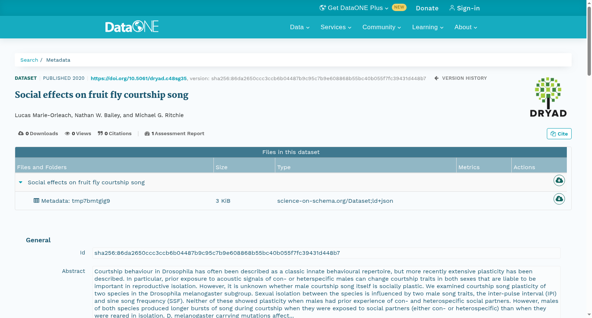Click the globe icon beside Get DataONE Plus
Viewport: 592px width, 318px height.
(x=323, y=8)
